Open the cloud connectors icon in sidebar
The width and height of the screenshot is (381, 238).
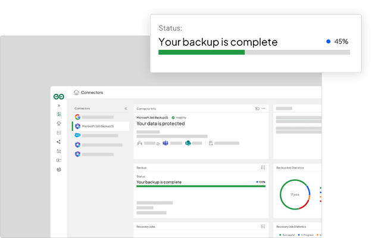(x=59, y=123)
